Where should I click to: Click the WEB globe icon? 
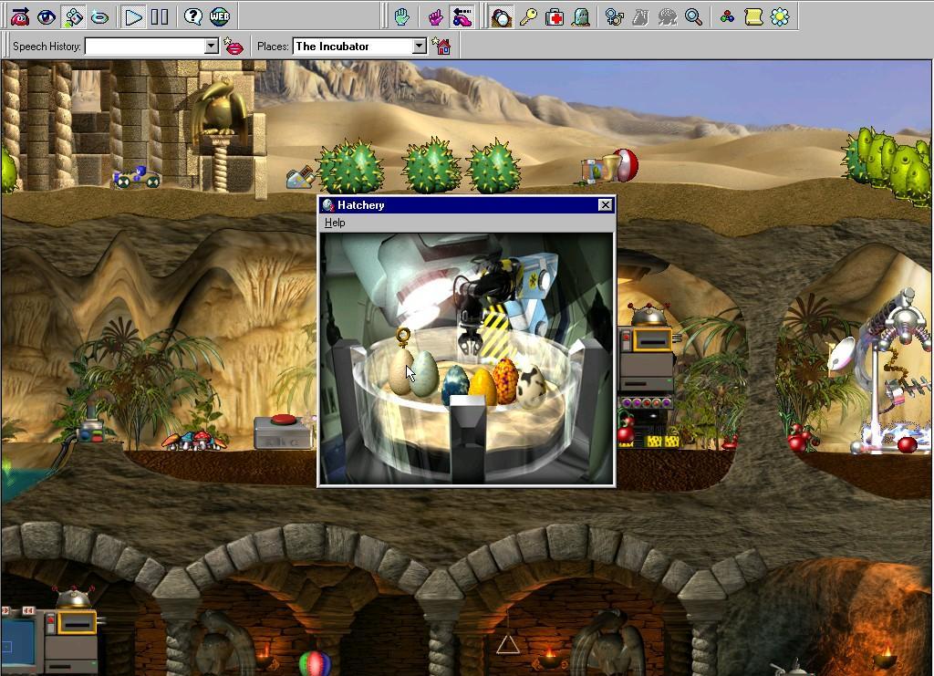pyautogui.click(x=220, y=16)
